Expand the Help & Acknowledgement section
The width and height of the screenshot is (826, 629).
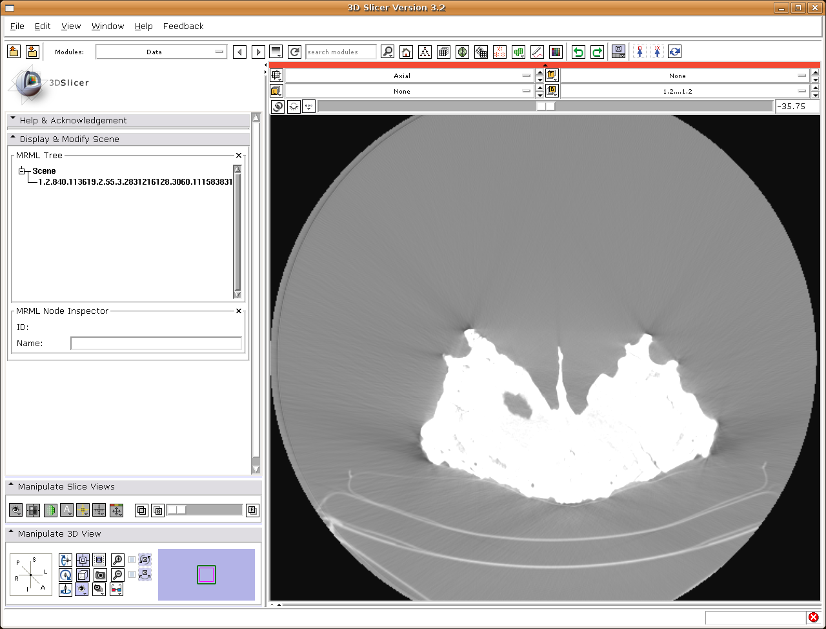tap(128, 120)
